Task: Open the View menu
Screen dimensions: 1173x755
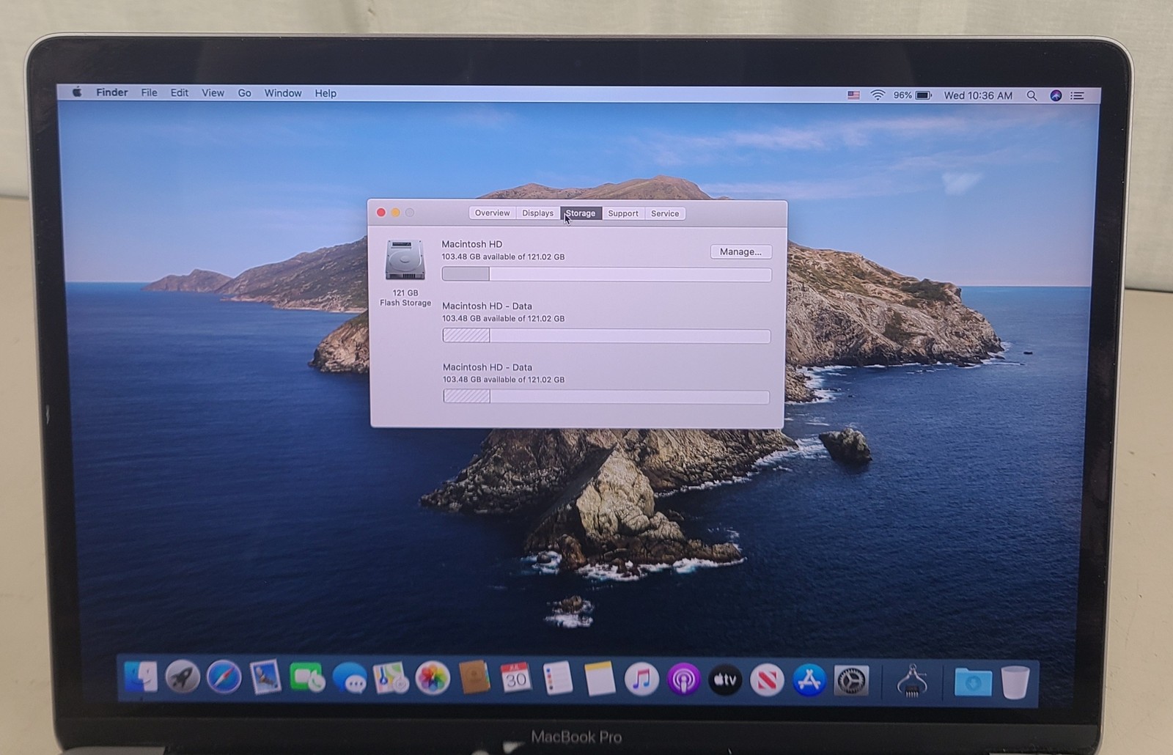Action: pyautogui.click(x=213, y=93)
